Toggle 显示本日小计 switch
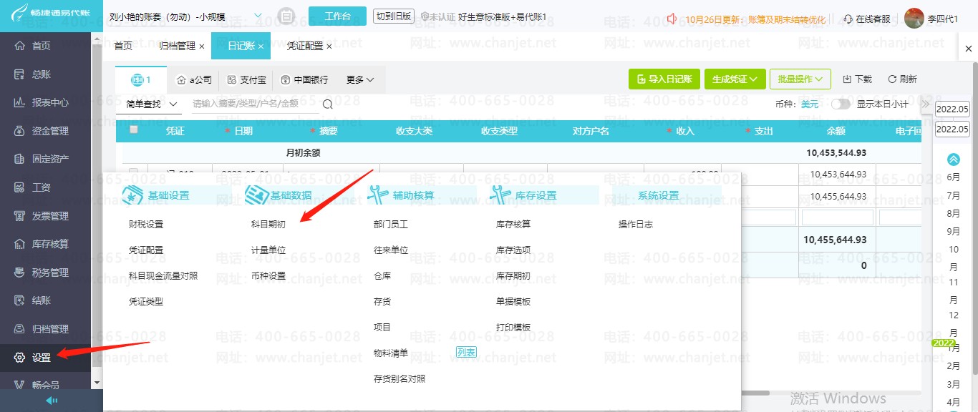 [x=841, y=104]
